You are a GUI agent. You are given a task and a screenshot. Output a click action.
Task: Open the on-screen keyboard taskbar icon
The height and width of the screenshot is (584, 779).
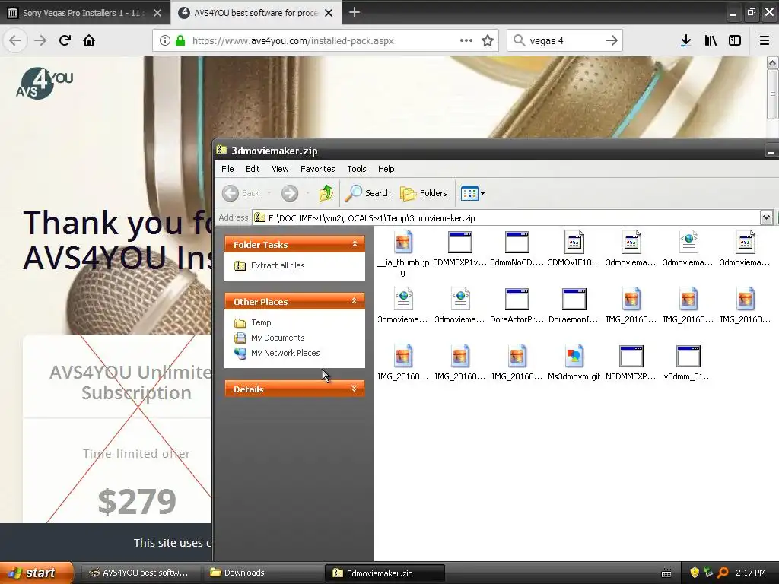[x=666, y=573]
